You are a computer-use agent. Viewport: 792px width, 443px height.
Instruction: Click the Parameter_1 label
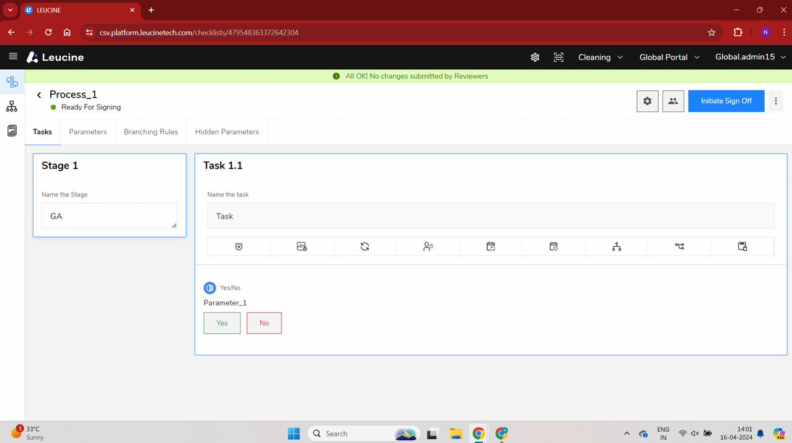pyautogui.click(x=225, y=303)
